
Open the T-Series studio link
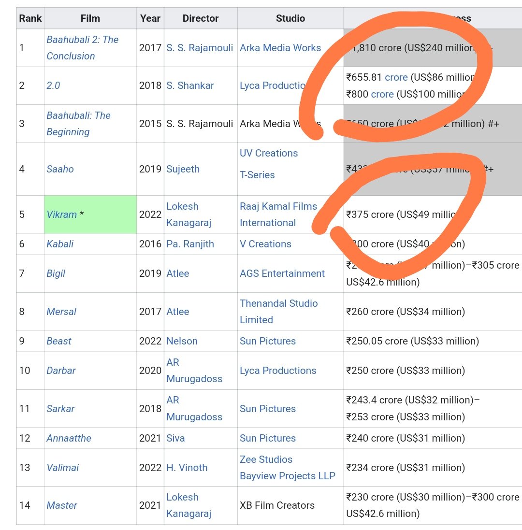(257, 175)
